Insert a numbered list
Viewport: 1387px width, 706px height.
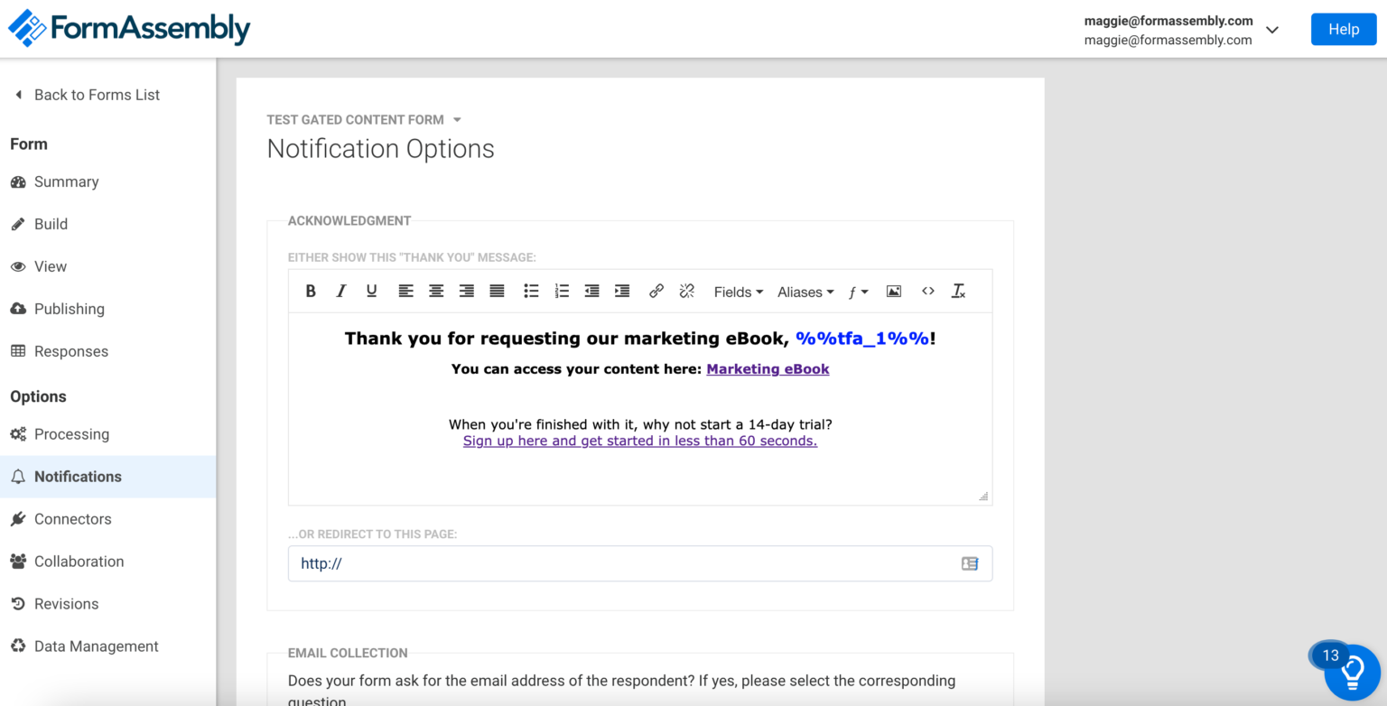pyautogui.click(x=562, y=292)
